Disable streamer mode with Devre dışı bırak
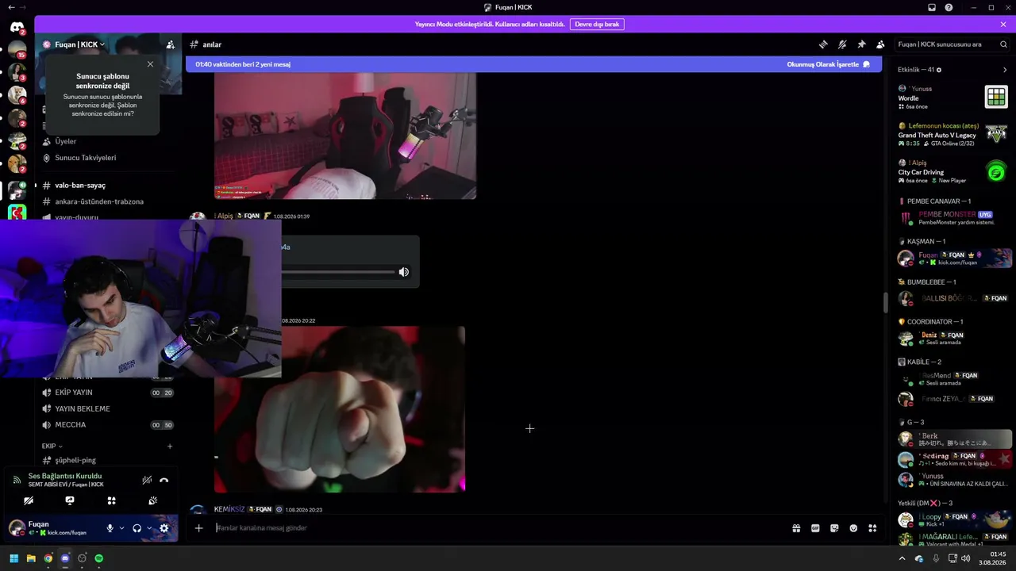This screenshot has height=571, width=1016. click(x=597, y=25)
